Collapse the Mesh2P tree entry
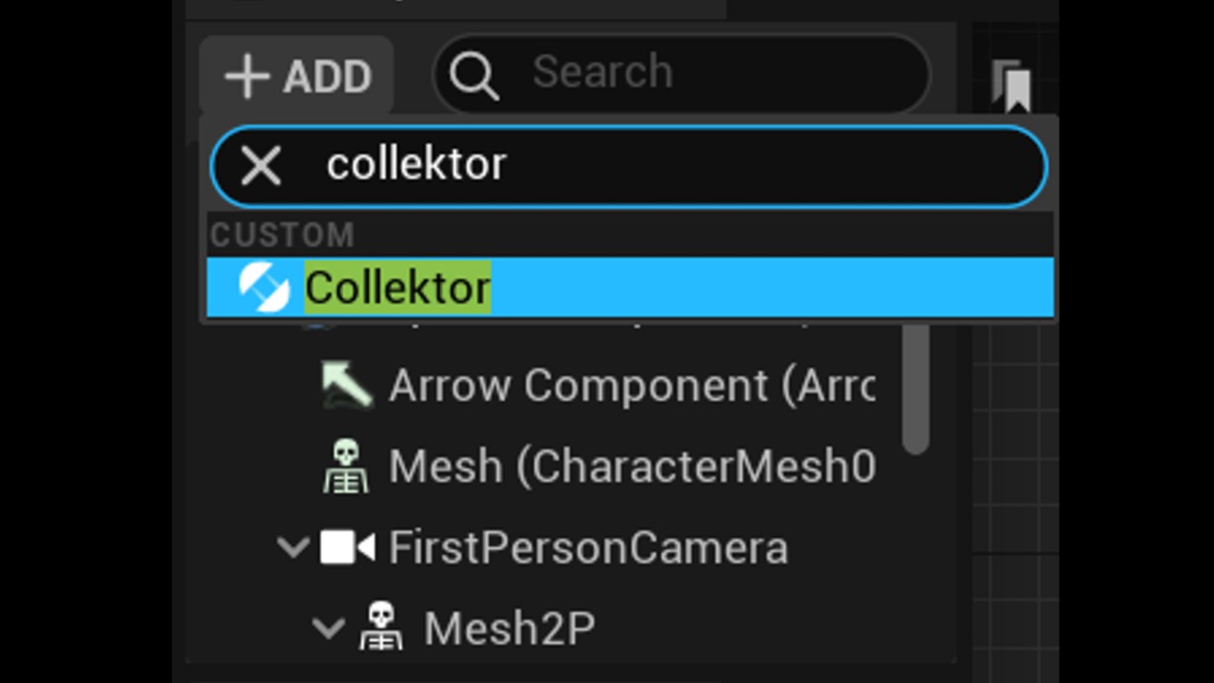 tap(329, 627)
